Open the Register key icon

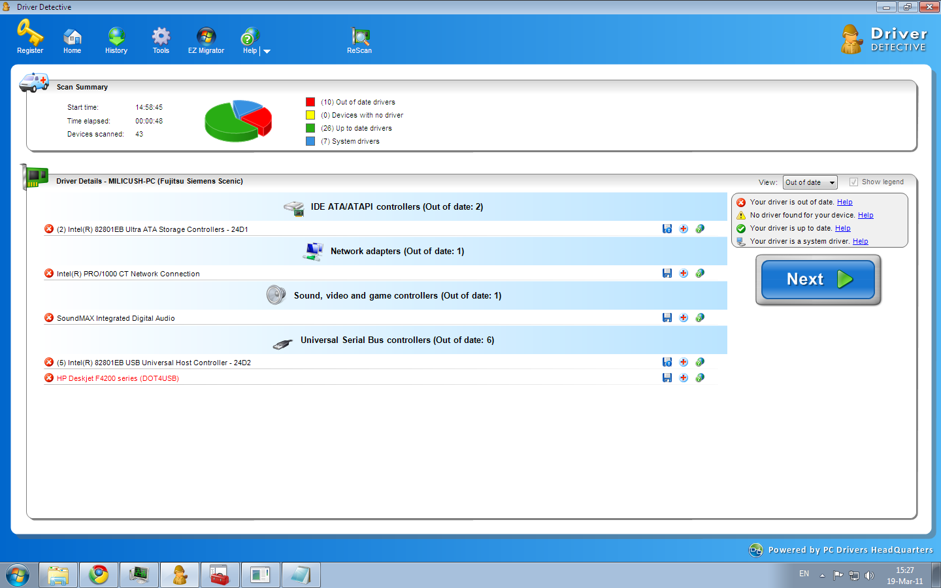[30, 37]
